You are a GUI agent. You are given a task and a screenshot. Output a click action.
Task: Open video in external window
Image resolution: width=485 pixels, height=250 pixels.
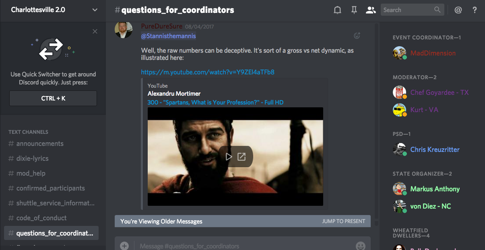(241, 157)
